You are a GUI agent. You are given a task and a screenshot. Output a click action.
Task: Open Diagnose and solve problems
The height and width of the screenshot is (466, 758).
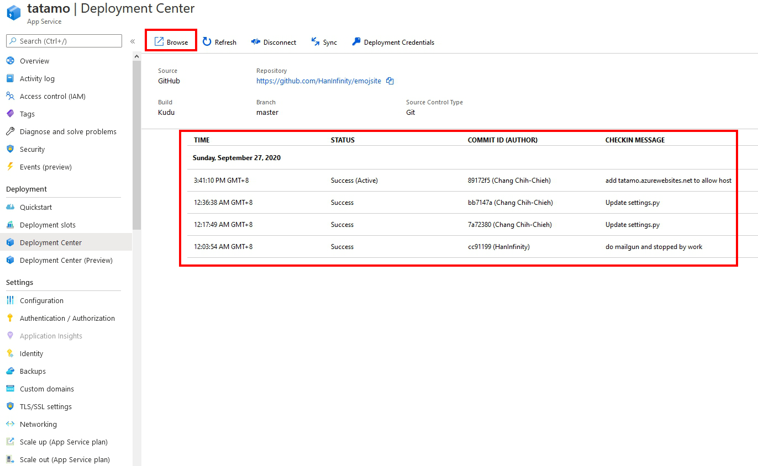point(68,131)
